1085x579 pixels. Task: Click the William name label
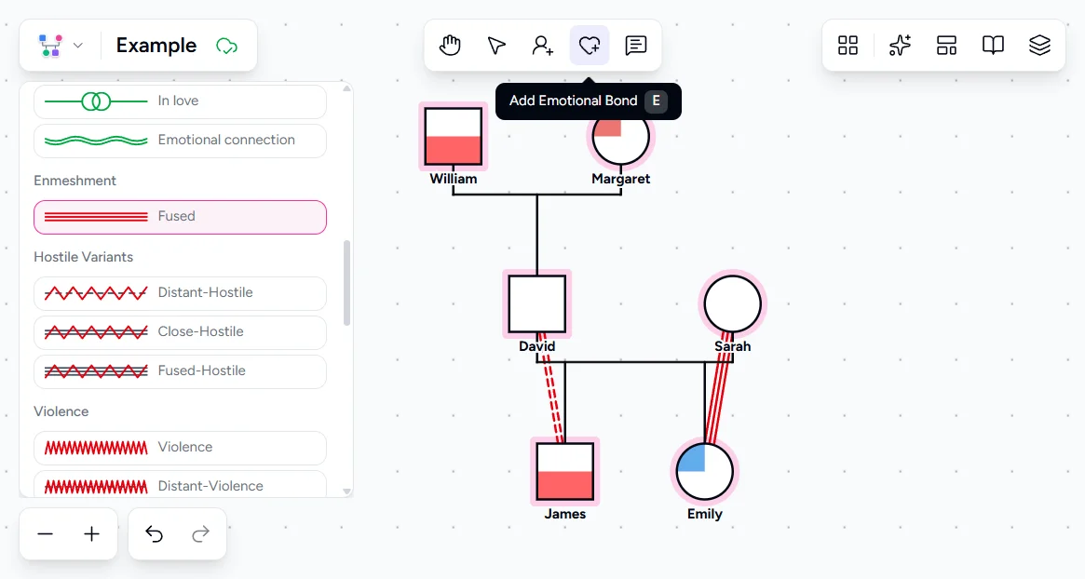point(454,179)
